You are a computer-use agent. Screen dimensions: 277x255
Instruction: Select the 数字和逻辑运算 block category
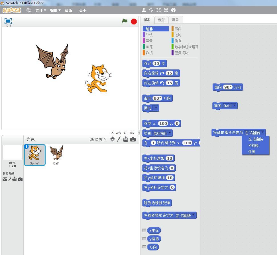click(185, 47)
